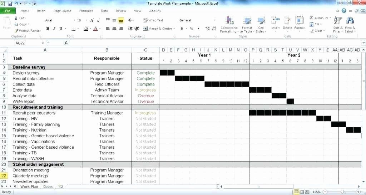Select column B header
This screenshot has width=366, height=195.
pyautogui.click(x=107, y=50)
